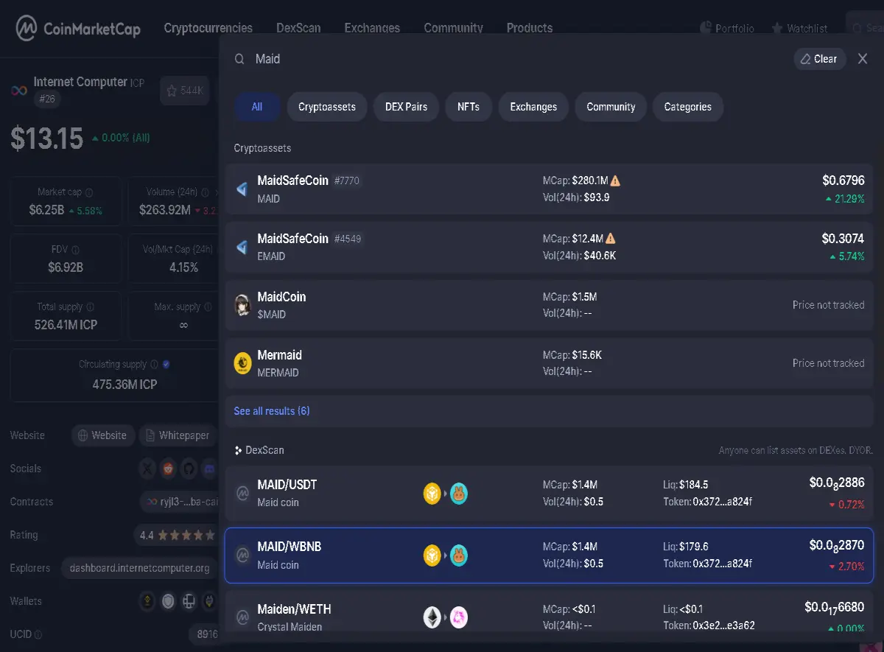
Task: Open the Cryptocurrencies menu
Action: pyautogui.click(x=208, y=28)
